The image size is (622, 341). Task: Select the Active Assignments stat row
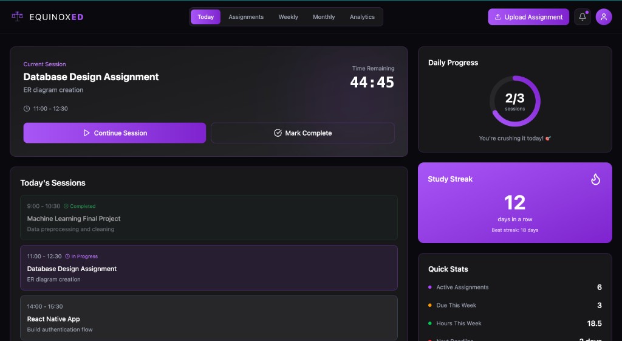514,288
